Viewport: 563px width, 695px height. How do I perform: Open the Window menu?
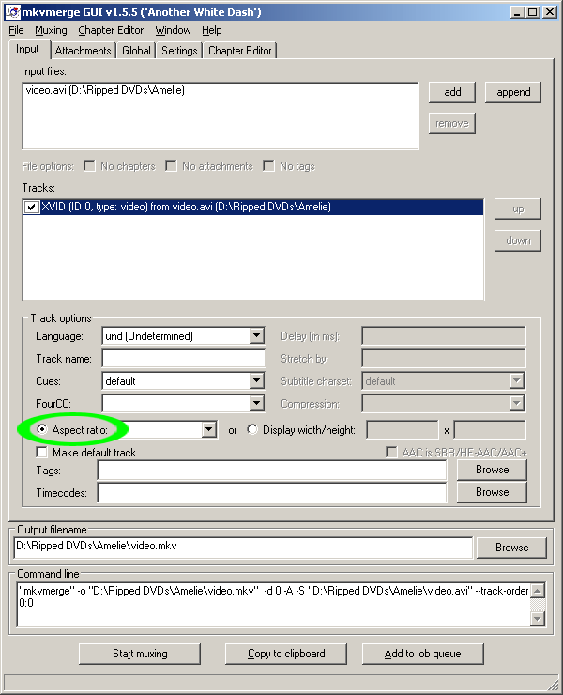[173, 30]
